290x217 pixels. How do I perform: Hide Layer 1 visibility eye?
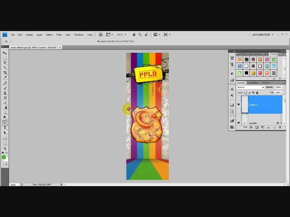point(239,104)
